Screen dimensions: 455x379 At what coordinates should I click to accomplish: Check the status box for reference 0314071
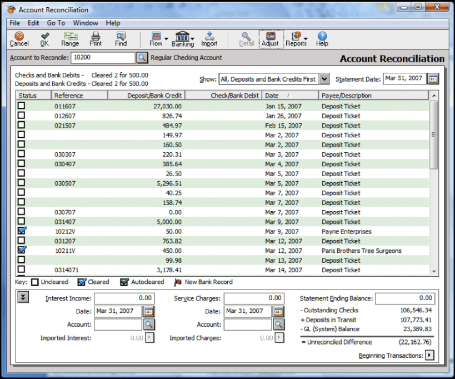pyautogui.click(x=21, y=270)
